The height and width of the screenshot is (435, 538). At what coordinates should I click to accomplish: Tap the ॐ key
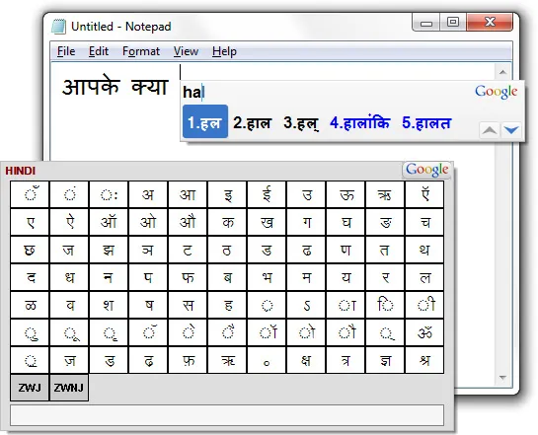tap(424, 332)
